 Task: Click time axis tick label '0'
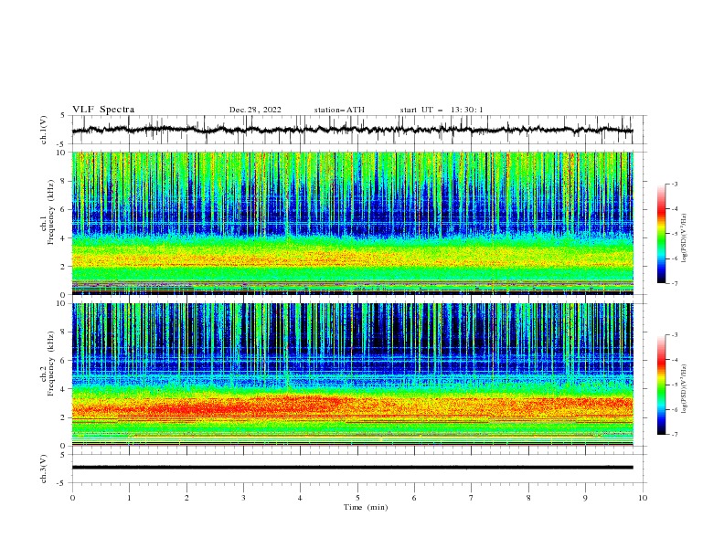(x=72, y=498)
